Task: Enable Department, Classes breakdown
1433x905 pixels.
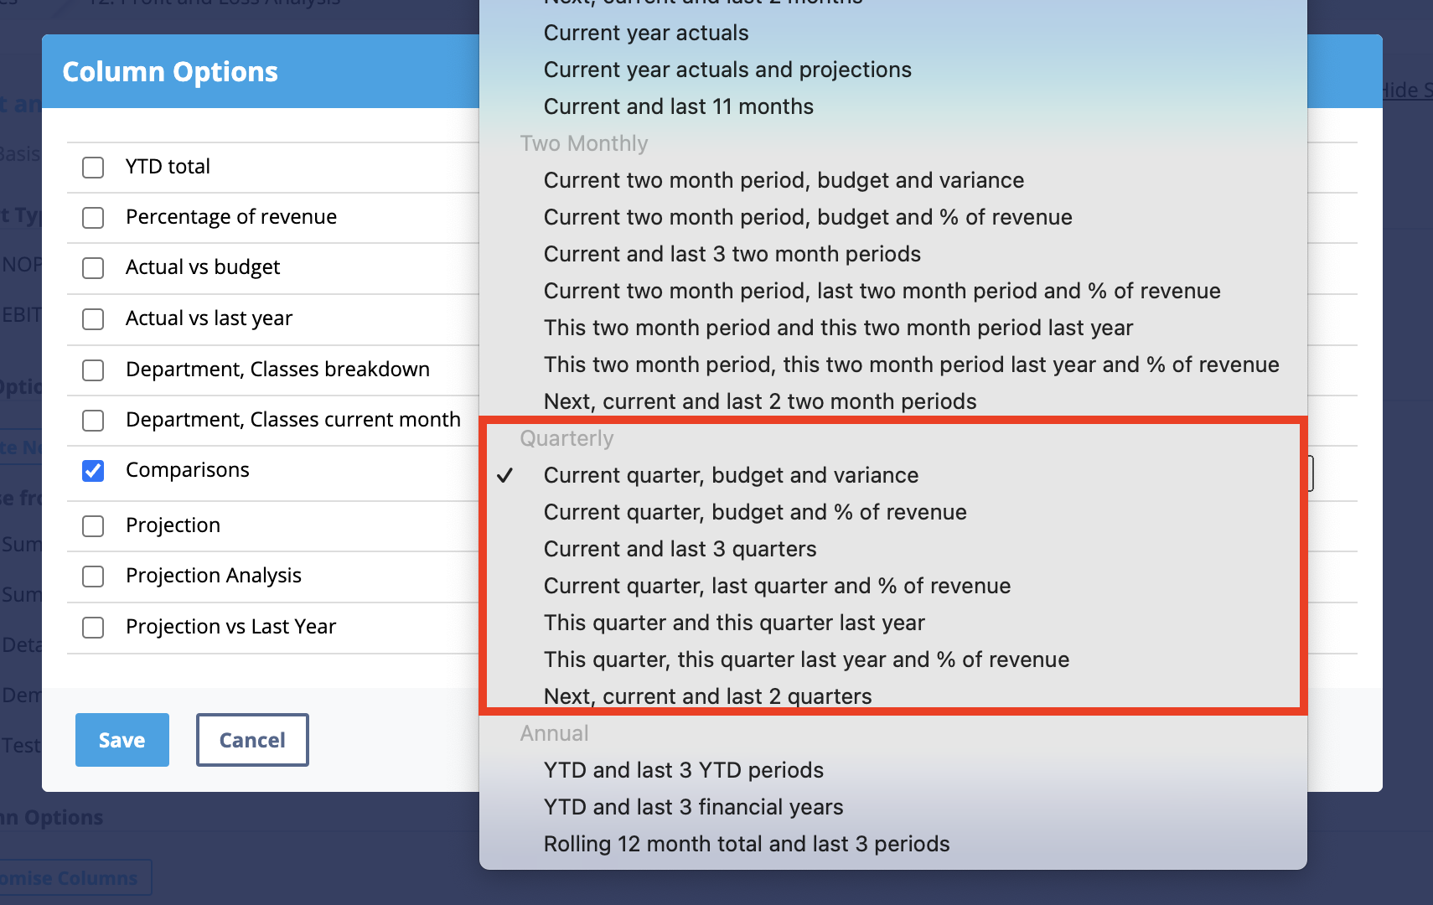Action: tap(93, 370)
